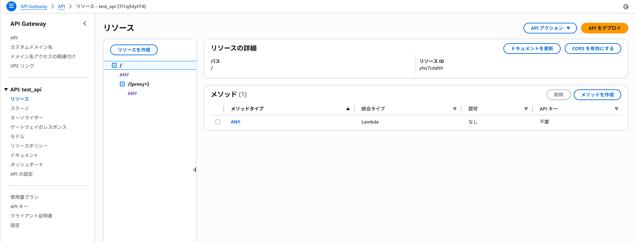Open ダッシュボード in side navigation
Image resolution: width=635 pixels, height=242 pixels.
(27, 165)
